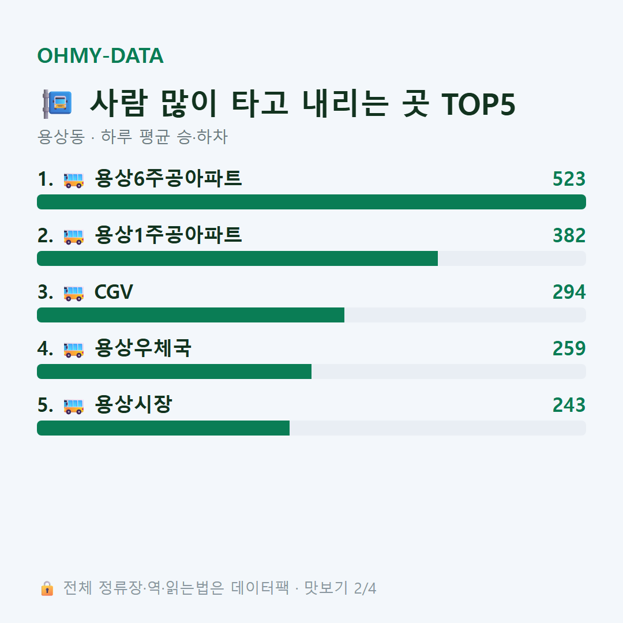The height and width of the screenshot is (623, 623).
Task: Select the 용상우체국 stop name
Action: 143,348
